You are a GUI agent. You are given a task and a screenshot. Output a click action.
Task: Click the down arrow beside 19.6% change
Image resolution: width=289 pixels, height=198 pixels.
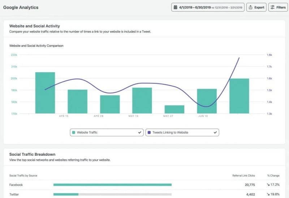[269, 194]
